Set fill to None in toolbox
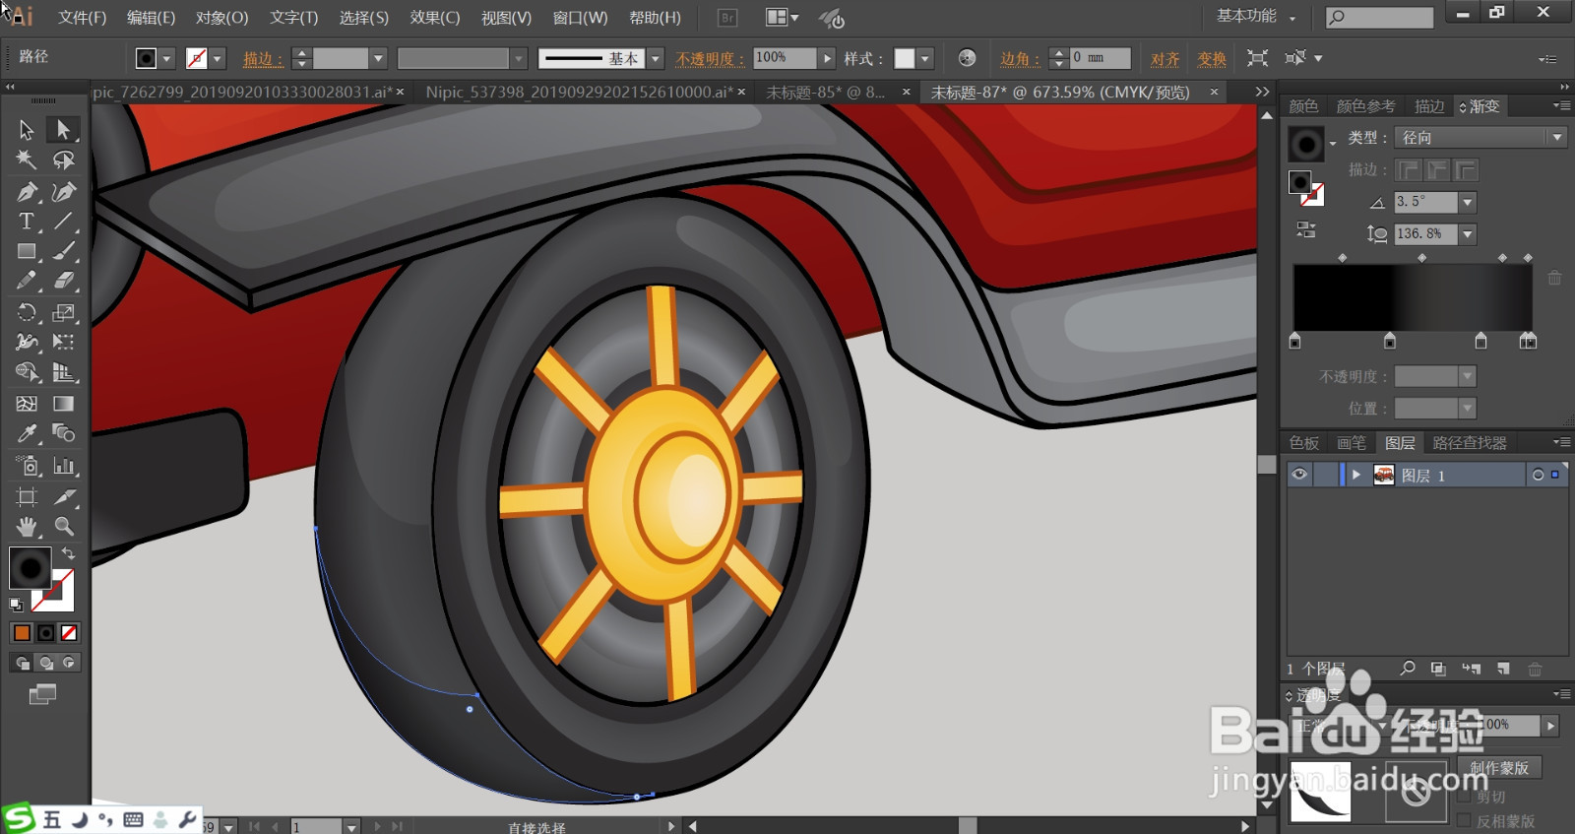 (69, 632)
